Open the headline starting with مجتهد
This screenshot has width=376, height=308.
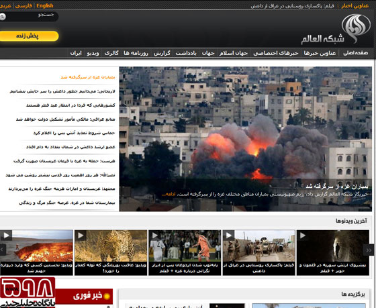click(62, 189)
